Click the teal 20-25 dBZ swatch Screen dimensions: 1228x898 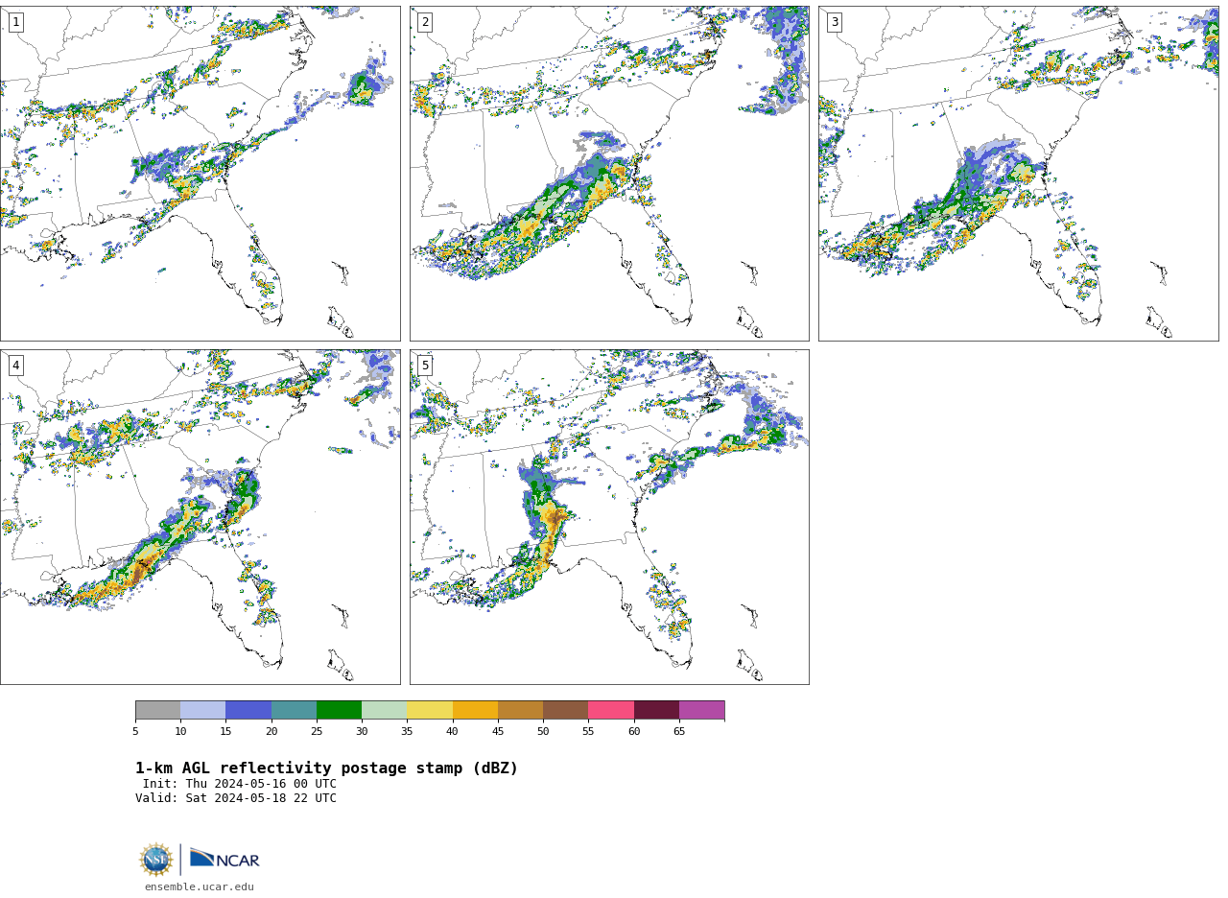click(x=294, y=710)
